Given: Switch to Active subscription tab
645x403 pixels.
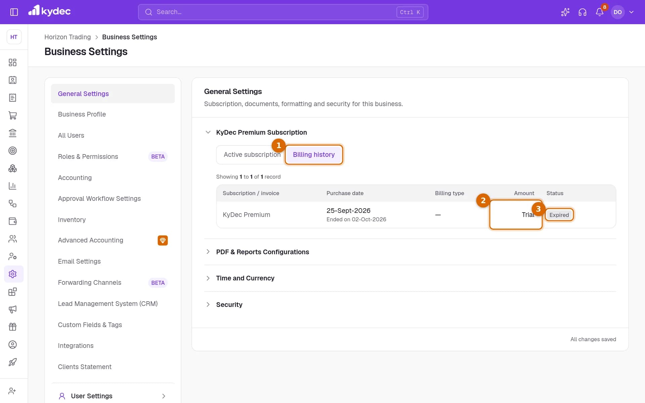Looking at the screenshot, I should [x=252, y=154].
